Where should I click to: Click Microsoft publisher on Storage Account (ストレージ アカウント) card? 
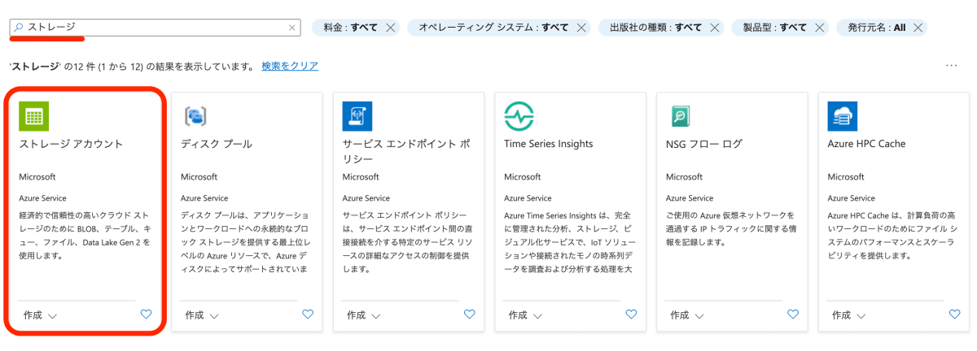pos(37,176)
